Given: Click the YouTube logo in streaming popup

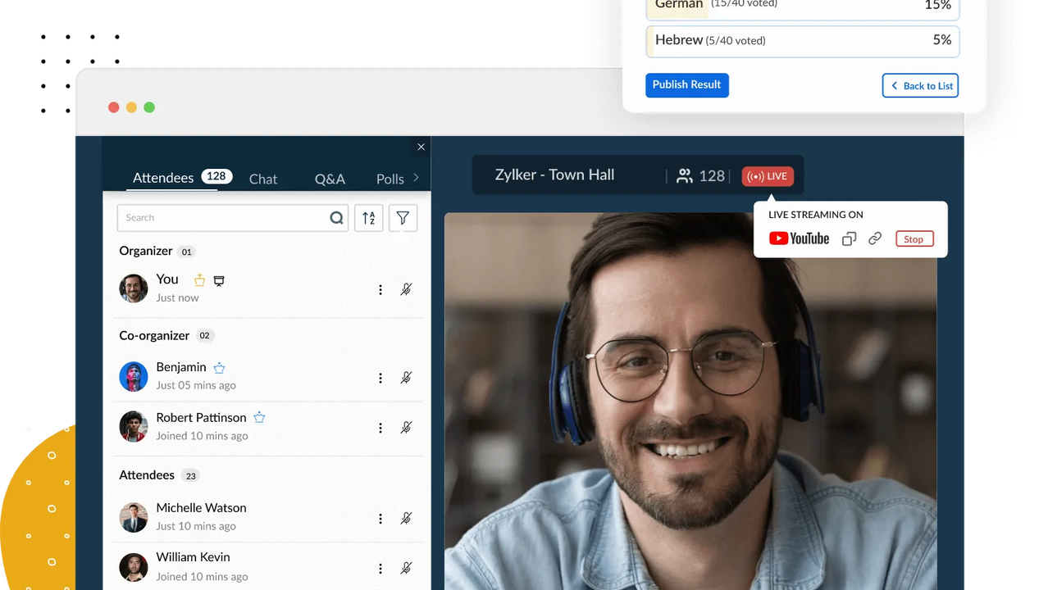Looking at the screenshot, I should [x=799, y=238].
